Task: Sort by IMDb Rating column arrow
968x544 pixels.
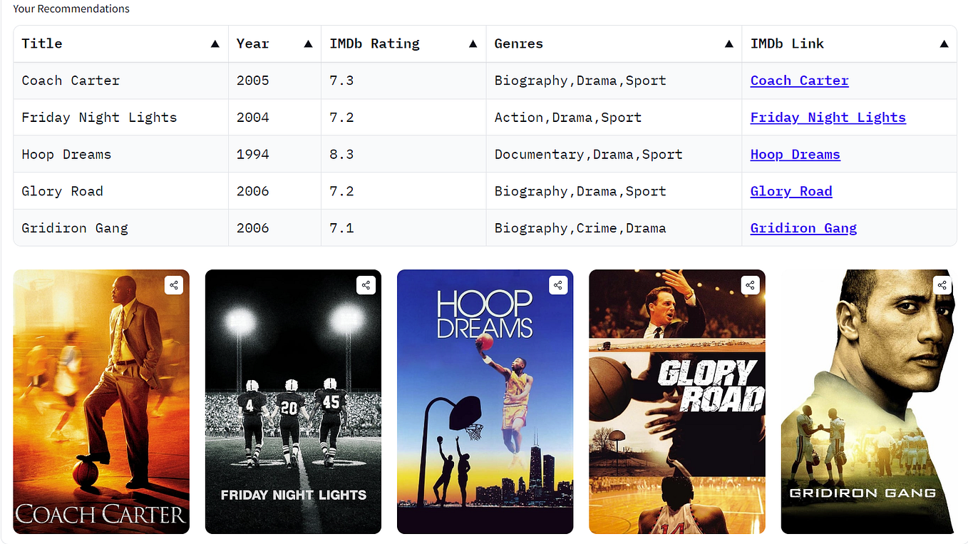Action: click(473, 44)
